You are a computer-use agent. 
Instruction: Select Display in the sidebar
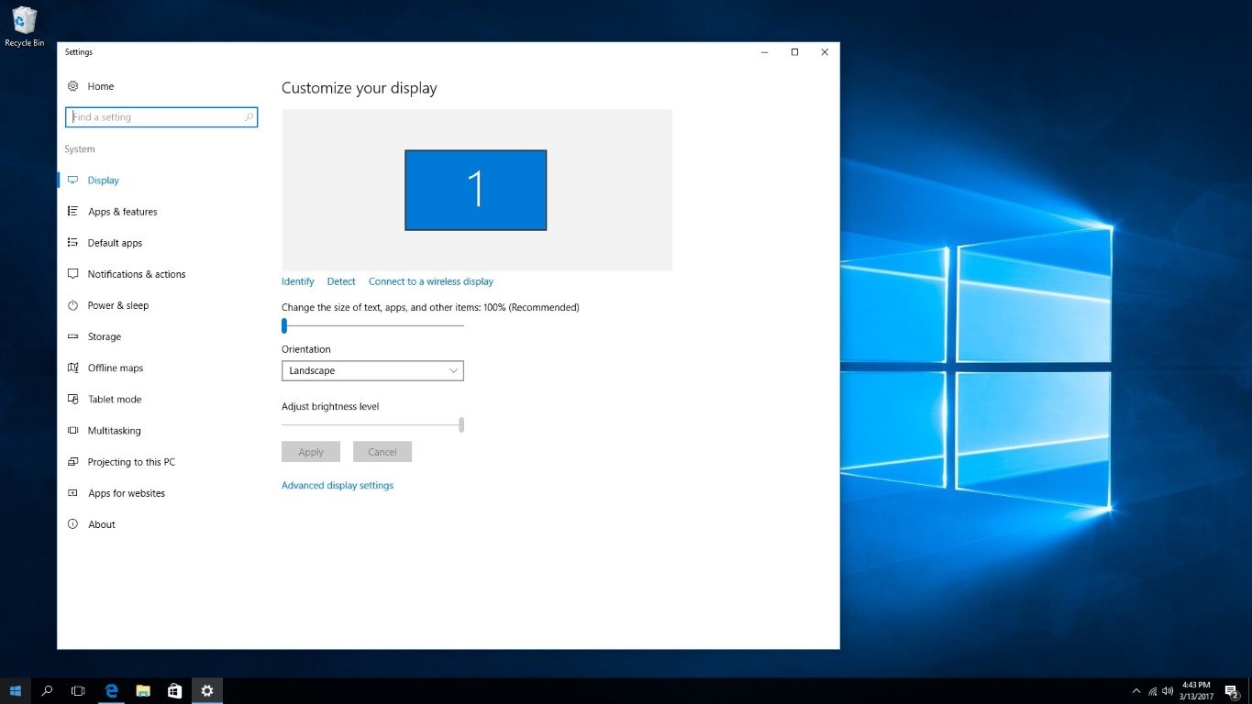[103, 181]
